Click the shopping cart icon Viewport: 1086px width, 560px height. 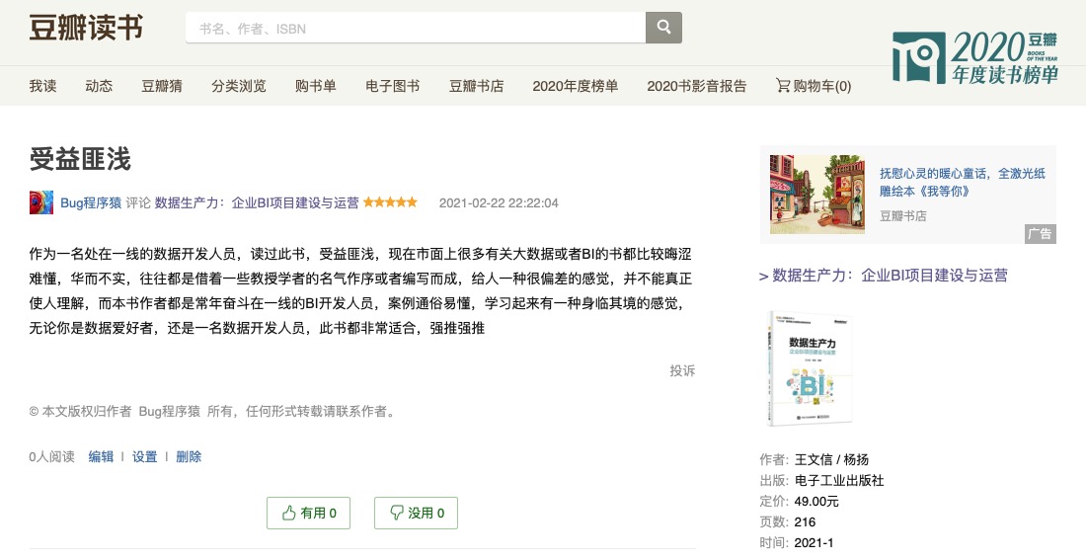point(783,85)
